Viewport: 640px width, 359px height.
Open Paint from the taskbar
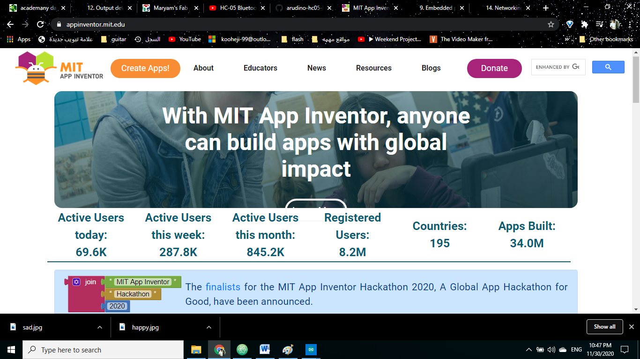(x=287, y=349)
